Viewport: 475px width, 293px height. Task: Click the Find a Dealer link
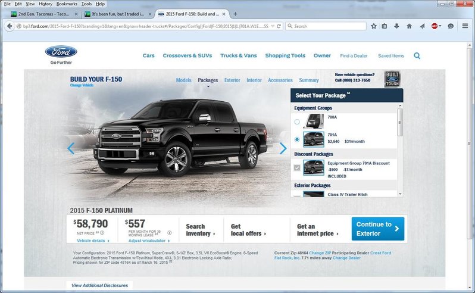(x=354, y=56)
